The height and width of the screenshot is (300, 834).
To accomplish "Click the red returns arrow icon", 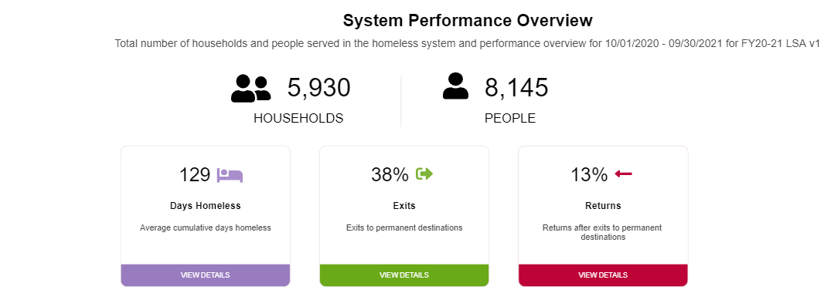I will 623,174.
